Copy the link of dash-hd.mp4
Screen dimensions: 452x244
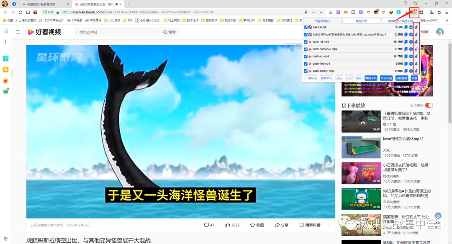406,42
